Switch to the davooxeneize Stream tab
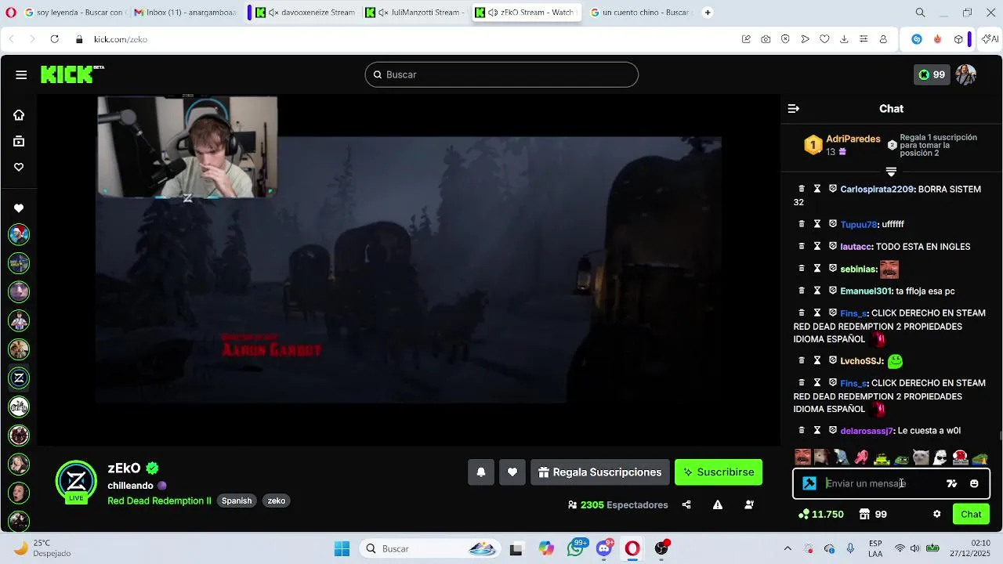Screen dimensions: 1003x564 306,13
